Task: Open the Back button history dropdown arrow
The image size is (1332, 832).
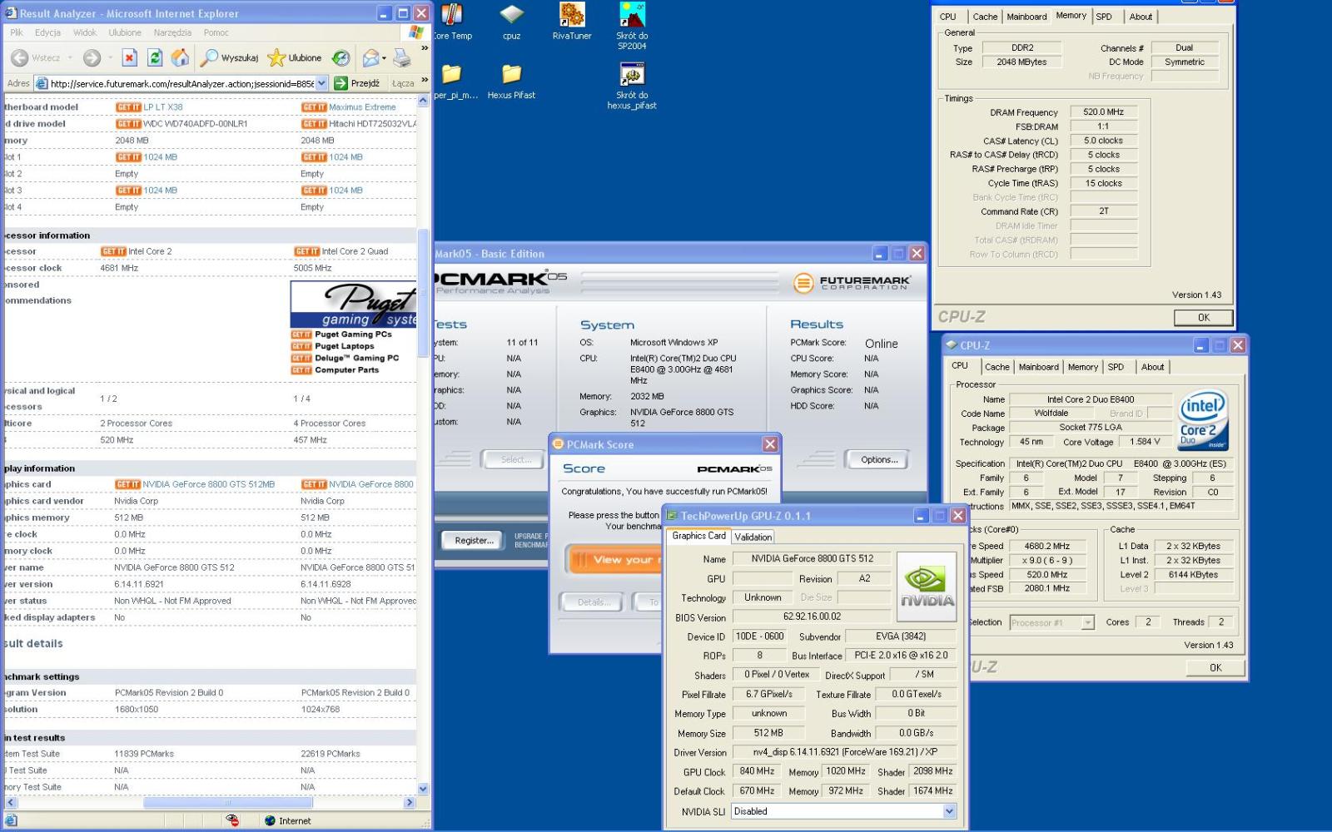Action: [x=70, y=58]
